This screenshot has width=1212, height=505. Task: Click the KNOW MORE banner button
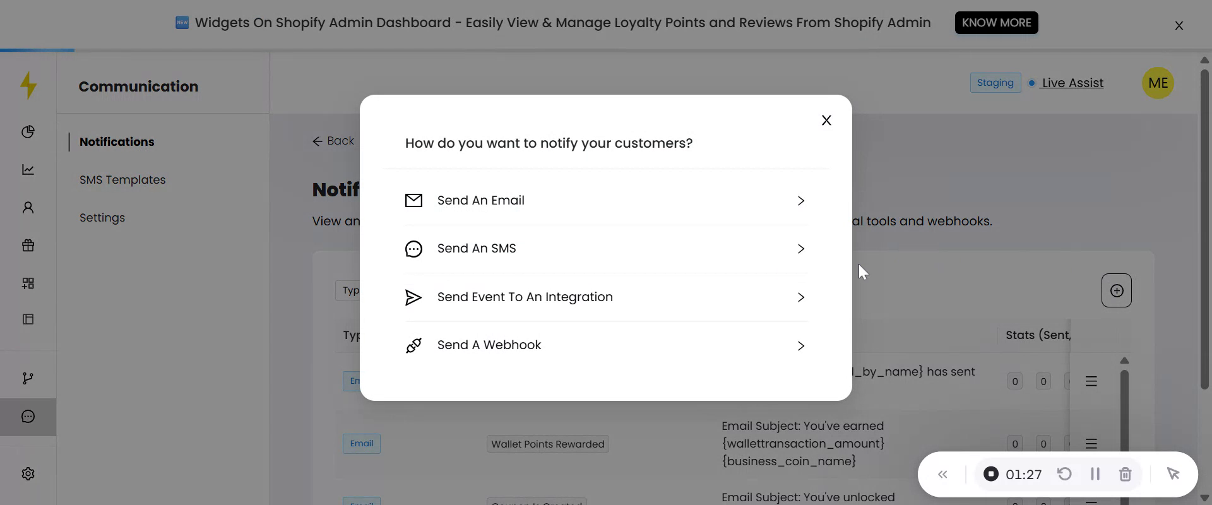tap(996, 23)
